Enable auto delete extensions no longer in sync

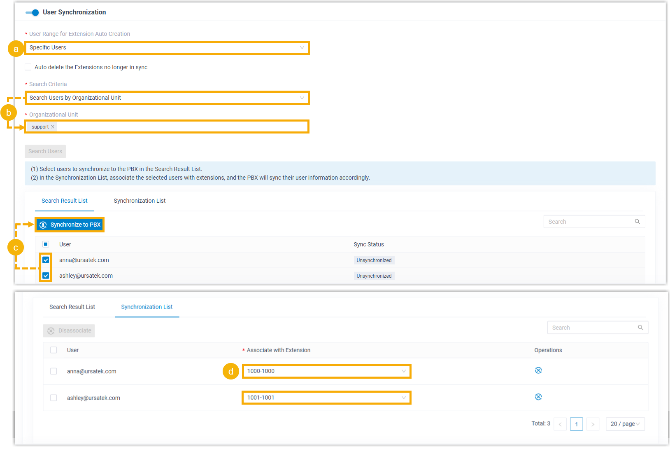pos(28,67)
